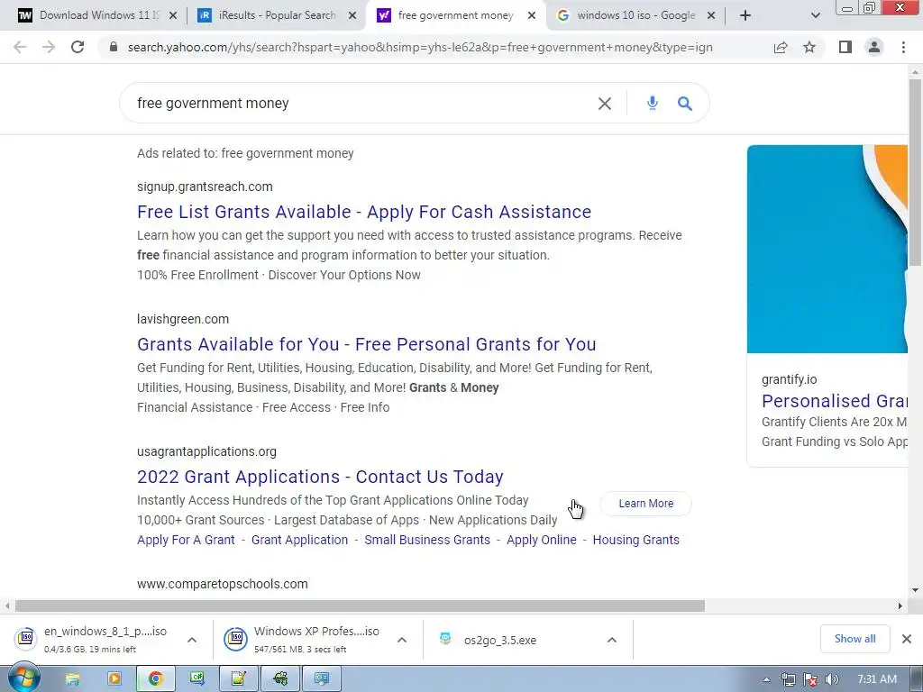This screenshot has width=923, height=692.
Task: Start voice search with microphone
Action: point(652,103)
